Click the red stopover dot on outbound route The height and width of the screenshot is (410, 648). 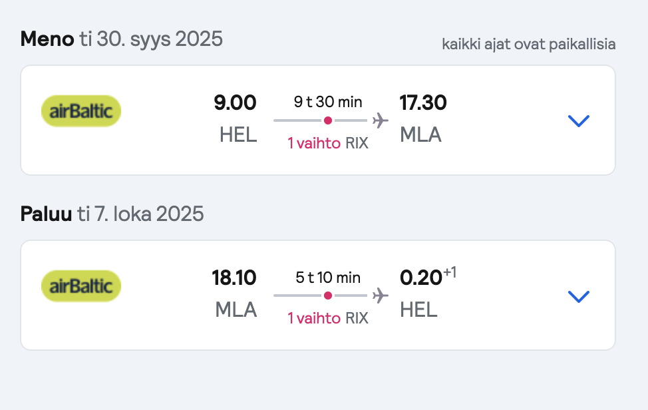click(x=328, y=120)
